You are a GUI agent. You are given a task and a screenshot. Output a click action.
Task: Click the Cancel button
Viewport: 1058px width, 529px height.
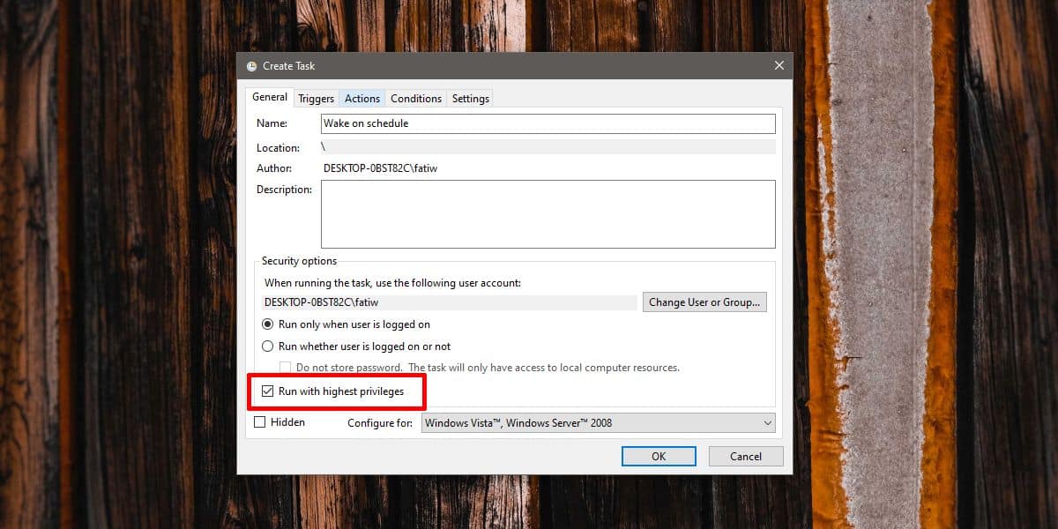[746, 456]
